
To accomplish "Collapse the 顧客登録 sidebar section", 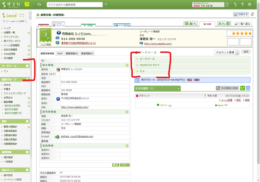I will [27, 152].
